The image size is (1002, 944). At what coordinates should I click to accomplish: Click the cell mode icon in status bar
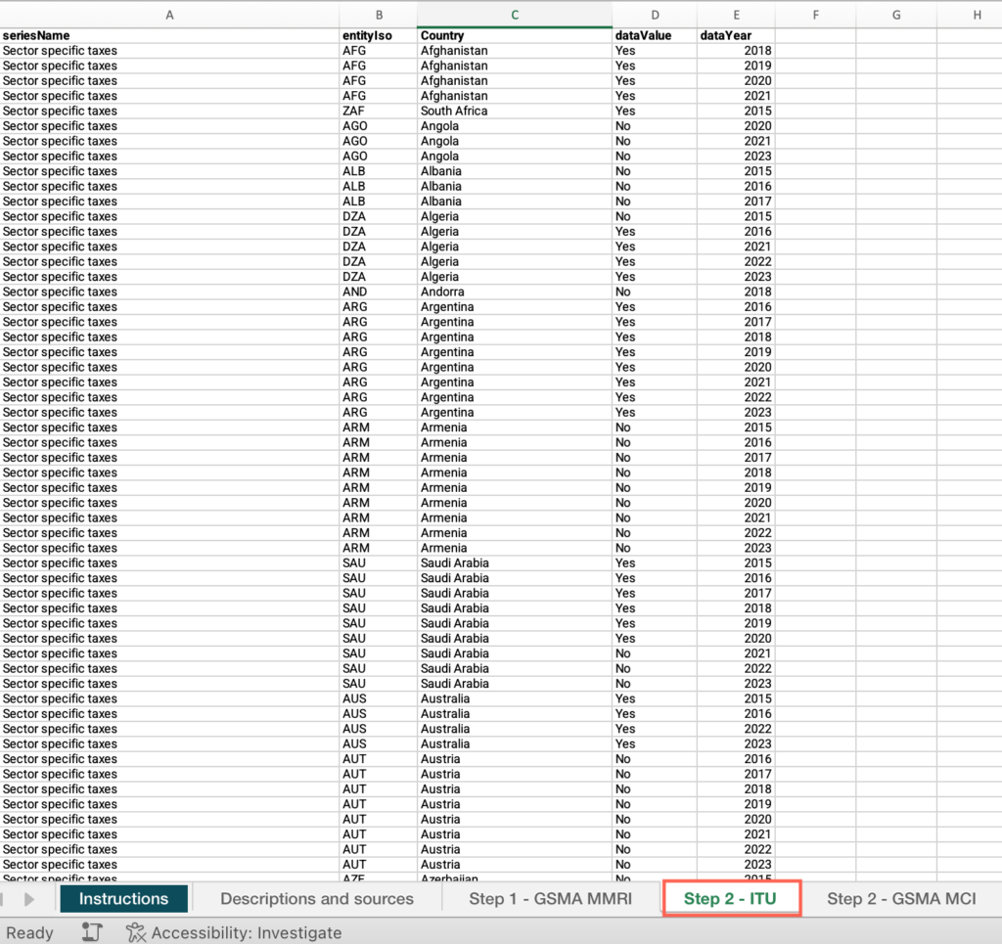[92, 932]
